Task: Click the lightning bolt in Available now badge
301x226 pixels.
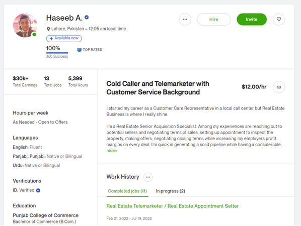Action: click(x=51, y=39)
